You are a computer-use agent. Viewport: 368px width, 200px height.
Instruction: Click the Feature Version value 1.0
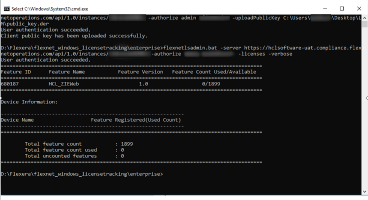143,84
